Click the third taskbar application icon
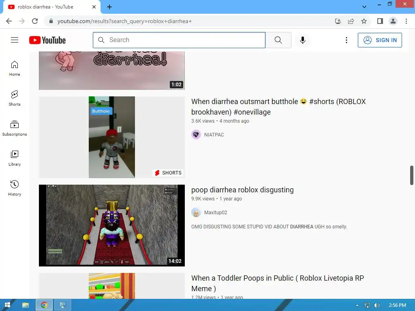The width and height of the screenshot is (415, 311). click(63, 305)
